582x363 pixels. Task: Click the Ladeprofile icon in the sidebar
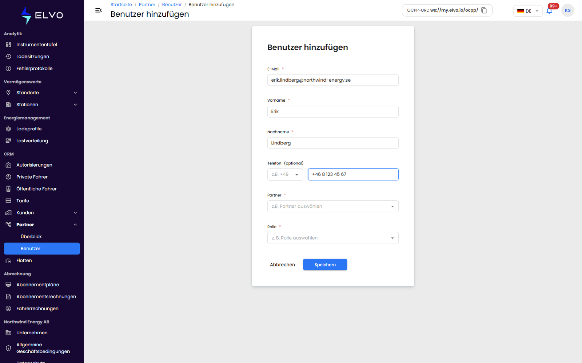[8, 129]
